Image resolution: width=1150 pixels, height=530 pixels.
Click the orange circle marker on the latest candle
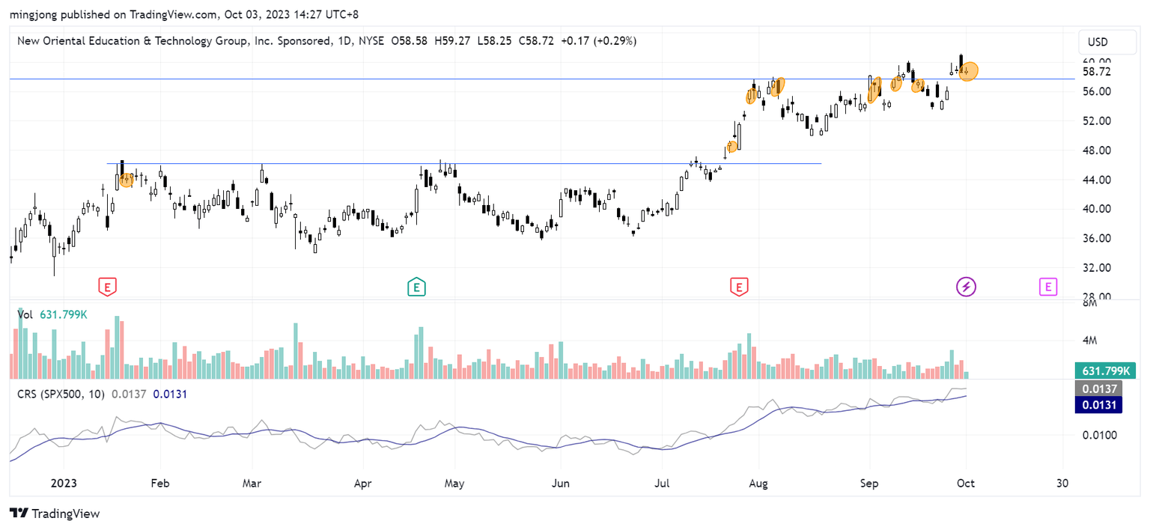click(x=970, y=70)
